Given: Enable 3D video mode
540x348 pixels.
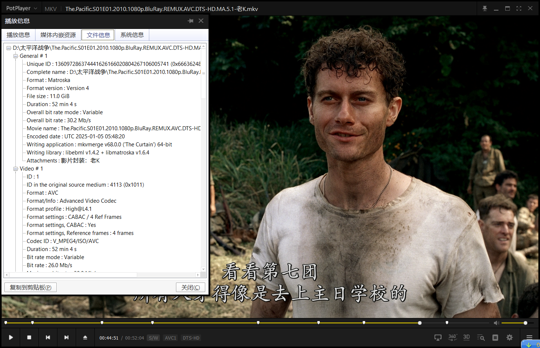Looking at the screenshot, I should [x=466, y=337].
